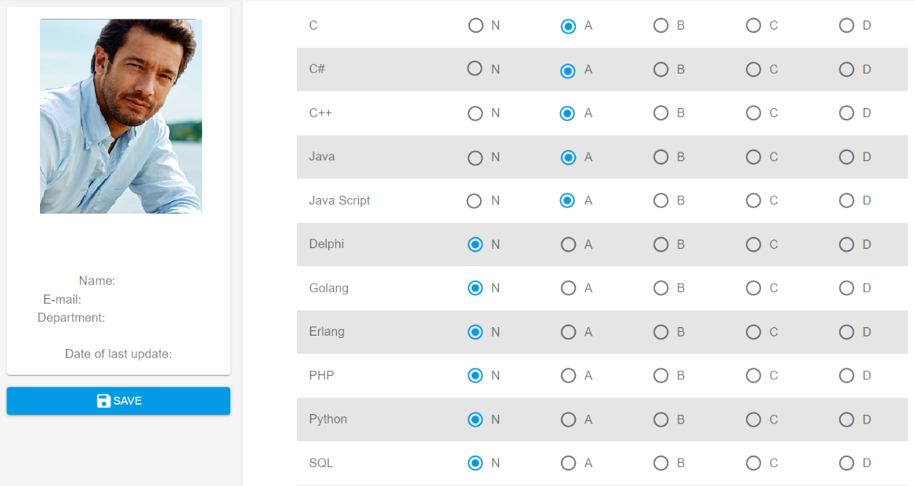The image size is (915, 486).
Task: Choose level A for Delphi
Action: [568, 244]
